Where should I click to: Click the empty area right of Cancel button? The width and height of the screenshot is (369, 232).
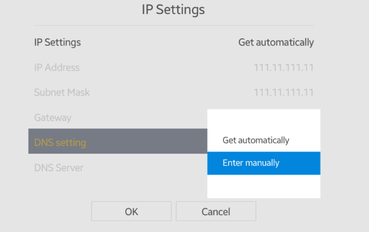click(x=298, y=211)
